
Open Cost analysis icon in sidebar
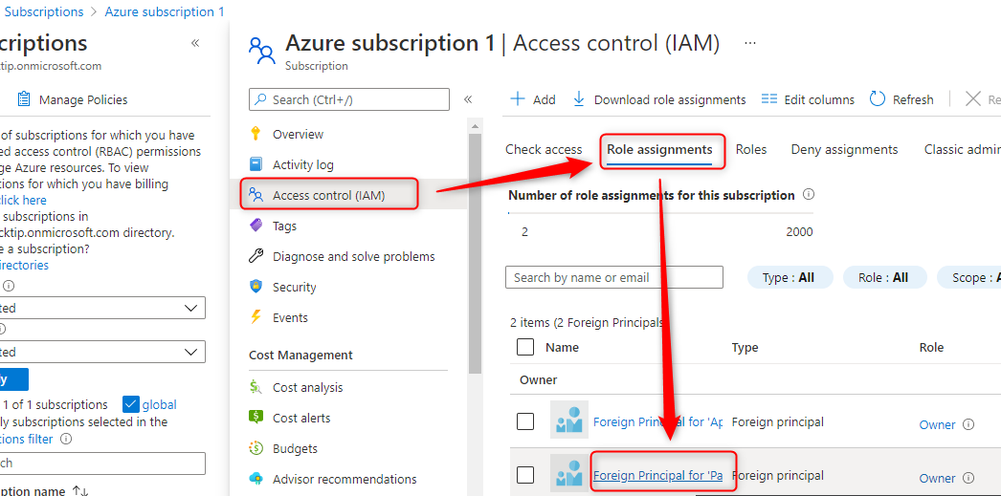[256, 387]
